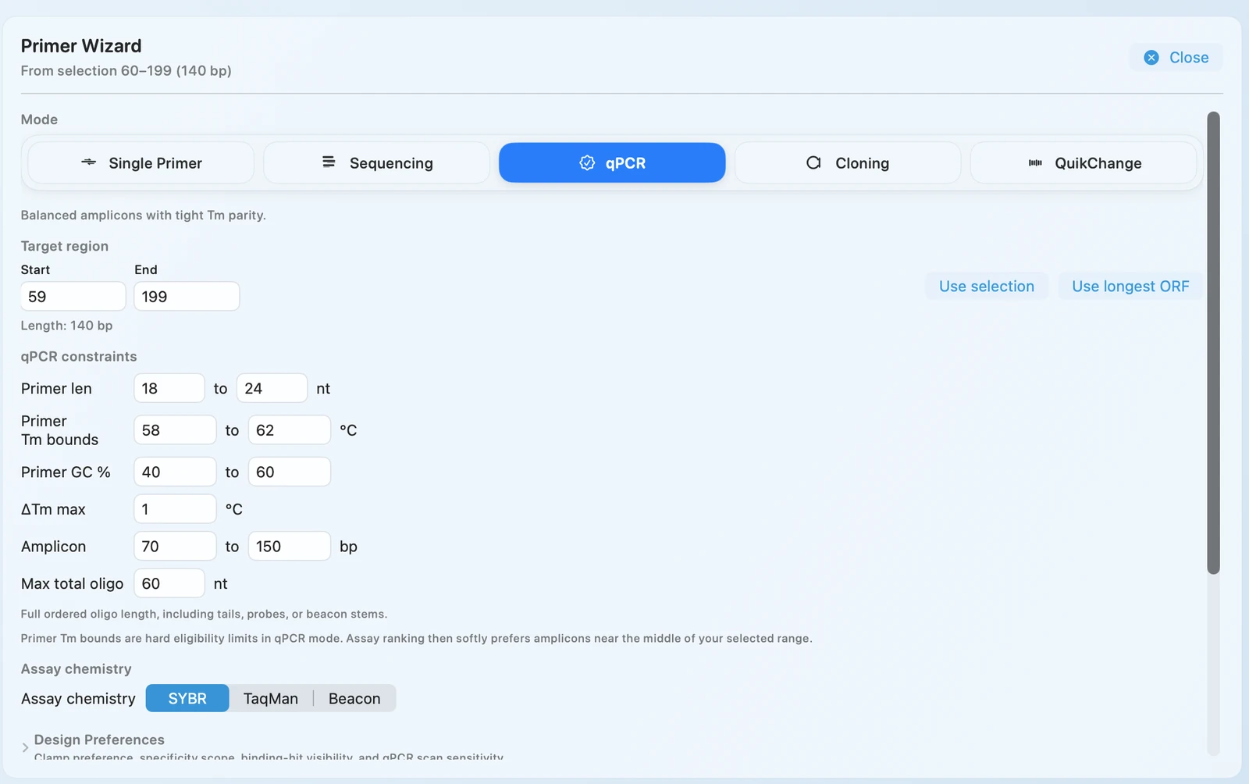Image resolution: width=1249 pixels, height=784 pixels.
Task: Choose Beacon assay chemistry
Action: pos(354,698)
